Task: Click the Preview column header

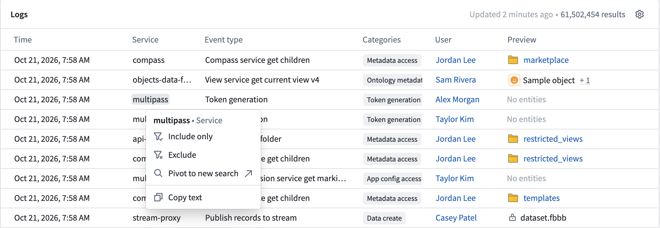Action: pyautogui.click(x=522, y=40)
